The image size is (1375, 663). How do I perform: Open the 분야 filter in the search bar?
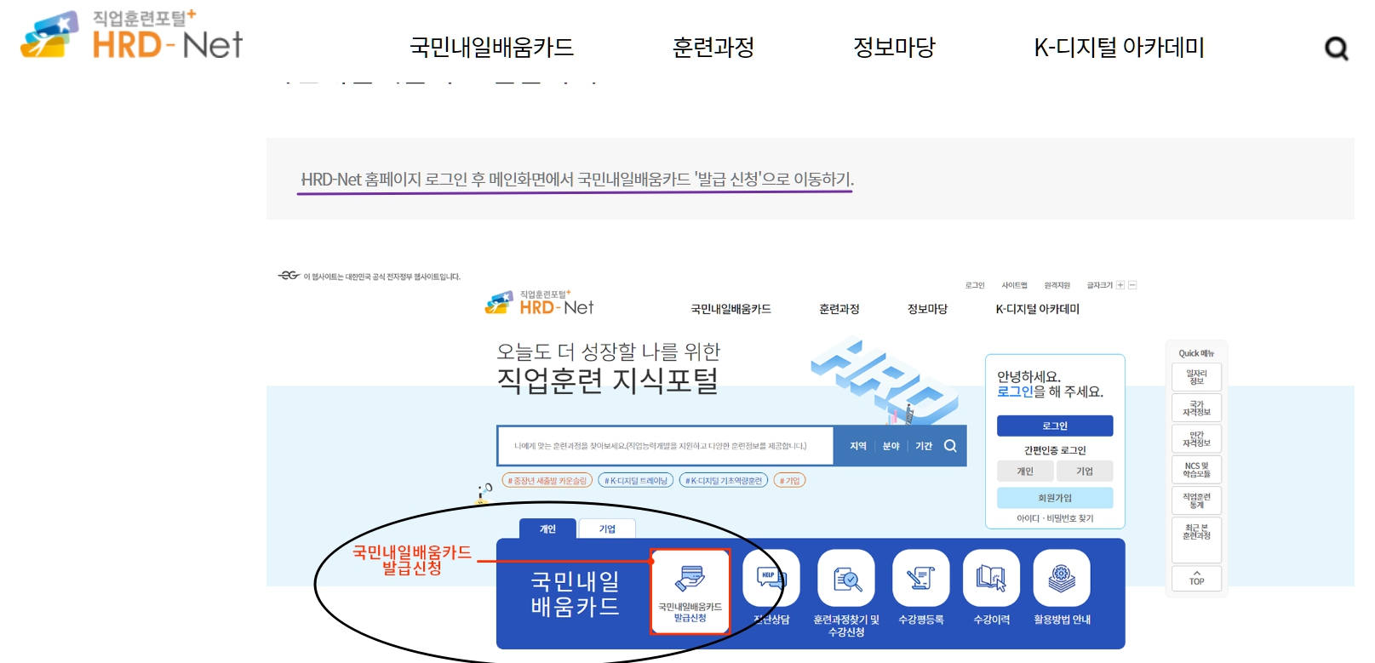pyautogui.click(x=891, y=446)
